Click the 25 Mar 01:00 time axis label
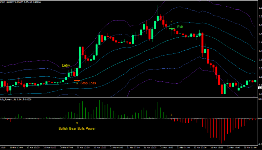 pyautogui.click(x=248, y=148)
